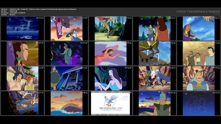The width and height of the screenshot is (221, 124).
Task: Select the sea monster thumbnail at 00:02:08
Action: [66, 29]
